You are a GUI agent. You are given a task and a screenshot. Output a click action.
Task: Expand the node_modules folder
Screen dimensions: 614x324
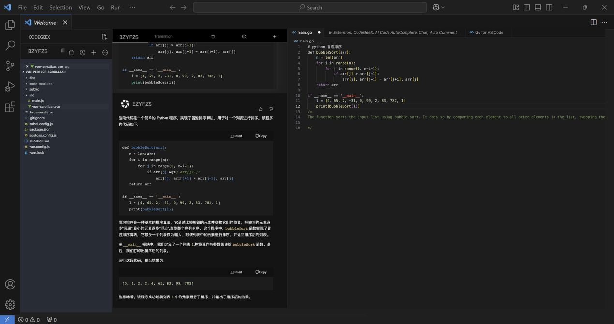click(40, 84)
